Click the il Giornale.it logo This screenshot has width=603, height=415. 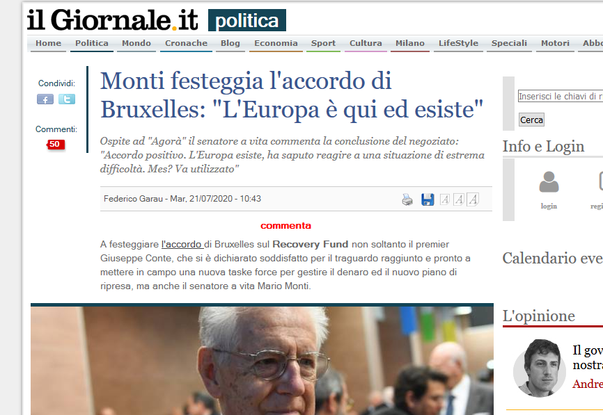(x=112, y=19)
